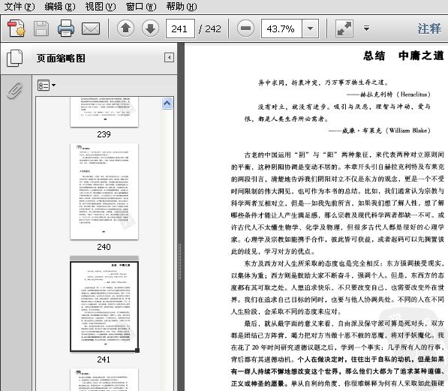
Task: Click thumbnail label 239
Action: [x=104, y=134]
